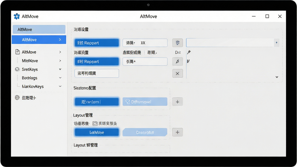The image size is (297, 167).
Task: Click the Dtlhumovel button
Action: (x=145, y=102)
